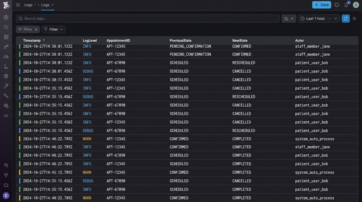Click the feedback chat bubble icon

point(337,5)
